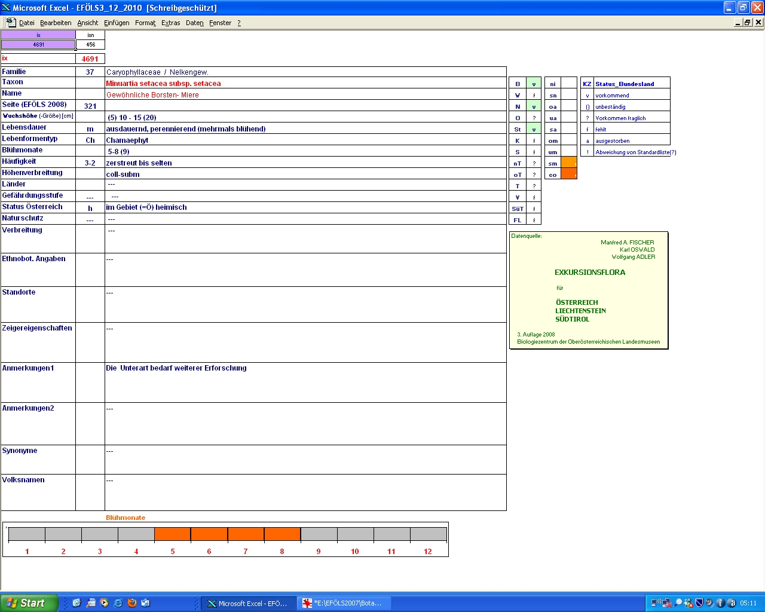
Task: Launch Windows Media Player from quick launch
Action: pos(104,603)
